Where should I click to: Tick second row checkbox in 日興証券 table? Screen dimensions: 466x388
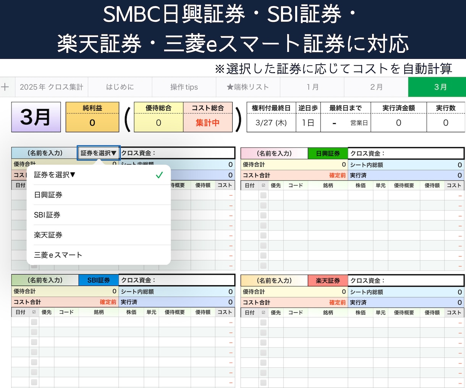click(263, 205)
